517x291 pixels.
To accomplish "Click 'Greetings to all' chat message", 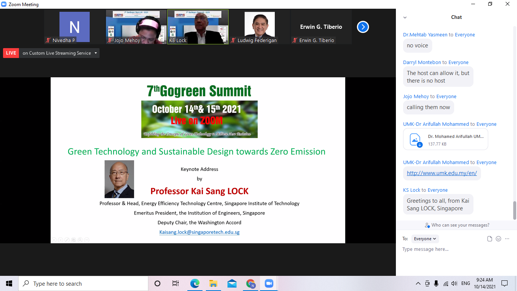I will (x=438, y=205).
